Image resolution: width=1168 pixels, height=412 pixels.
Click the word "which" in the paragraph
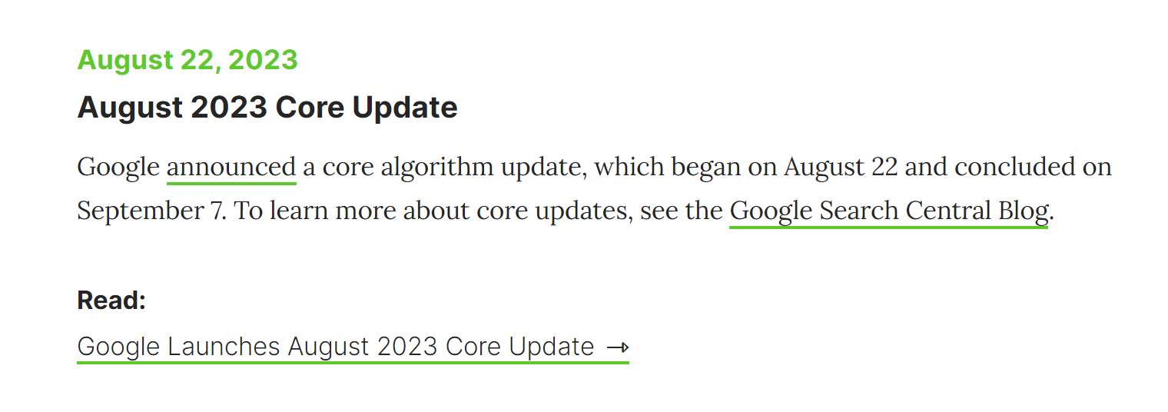tap(625, 168)
